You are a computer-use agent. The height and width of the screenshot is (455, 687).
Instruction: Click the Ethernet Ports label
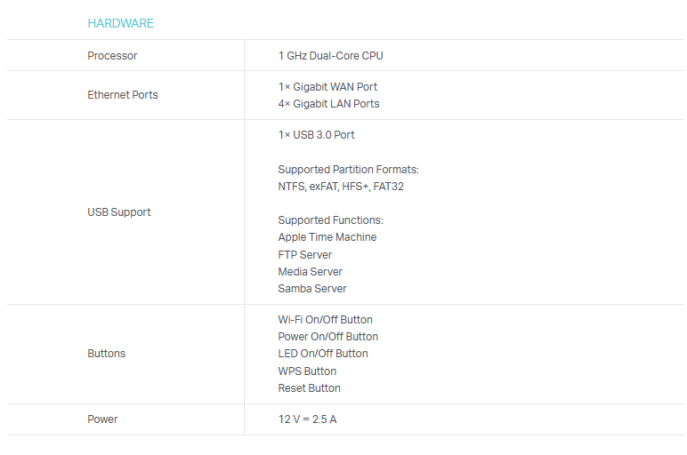click(123, 95)
